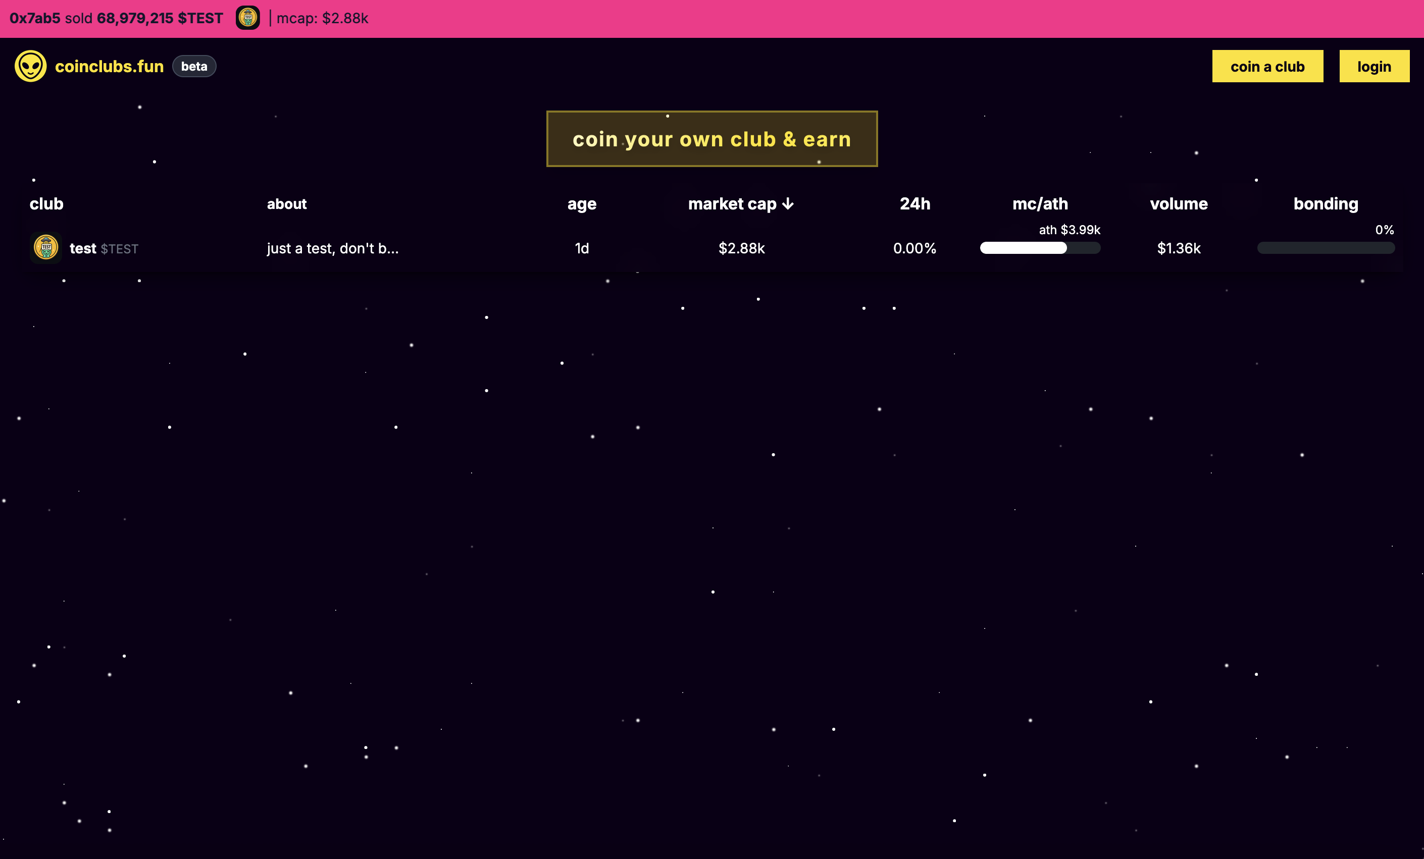Sort by volume column header
Image resolution: width=1424 pixels, height=859 pixels.
coord(1179,204)
